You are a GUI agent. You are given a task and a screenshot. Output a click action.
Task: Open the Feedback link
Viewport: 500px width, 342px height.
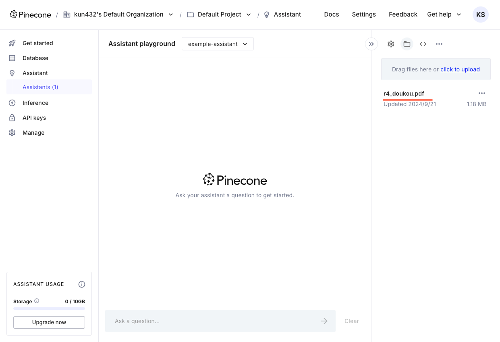(403, 15)
